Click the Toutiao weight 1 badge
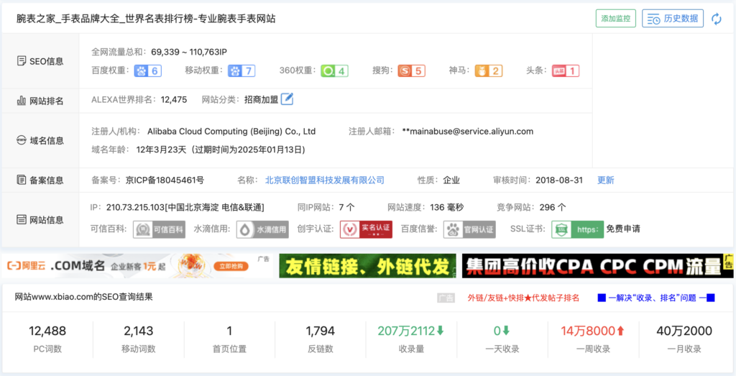The width and height of the screenshot is (736, 376). pyautogui.click(x=566, y=71)
